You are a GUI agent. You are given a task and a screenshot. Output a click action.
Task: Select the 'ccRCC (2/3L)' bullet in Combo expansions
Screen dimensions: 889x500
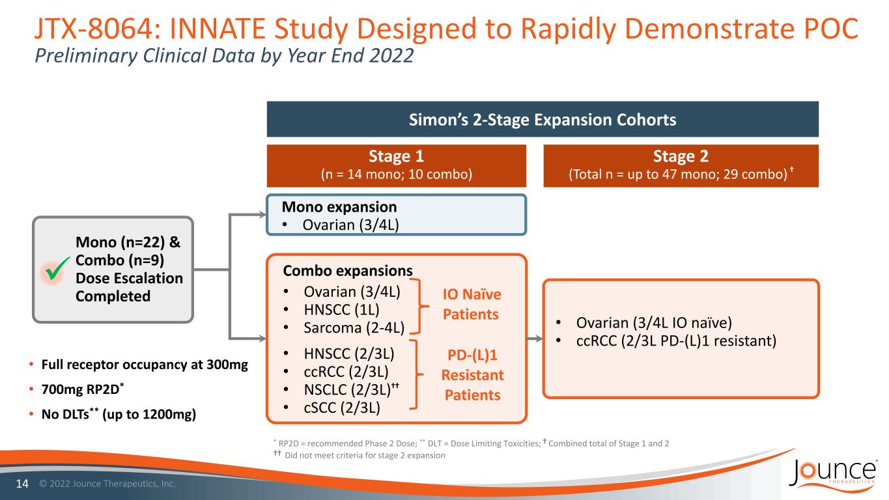(x=345, y=372)
